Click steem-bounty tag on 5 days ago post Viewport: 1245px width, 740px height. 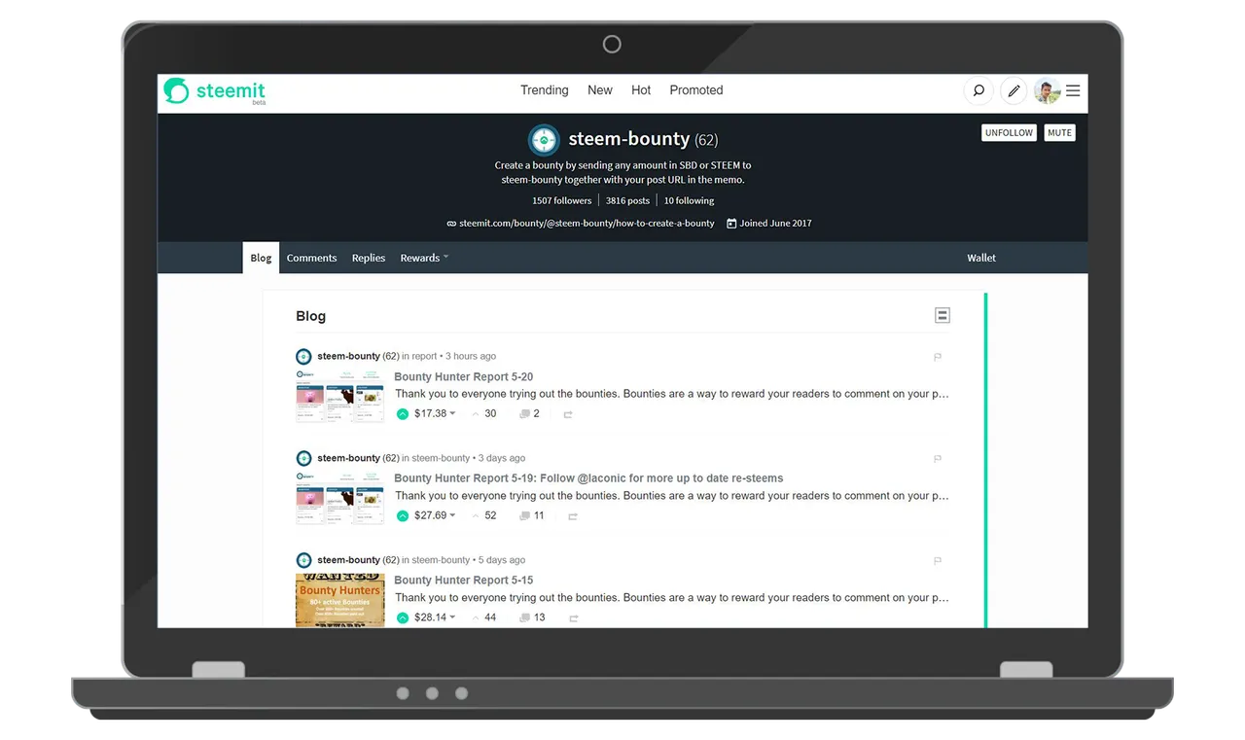coord(441,560)
